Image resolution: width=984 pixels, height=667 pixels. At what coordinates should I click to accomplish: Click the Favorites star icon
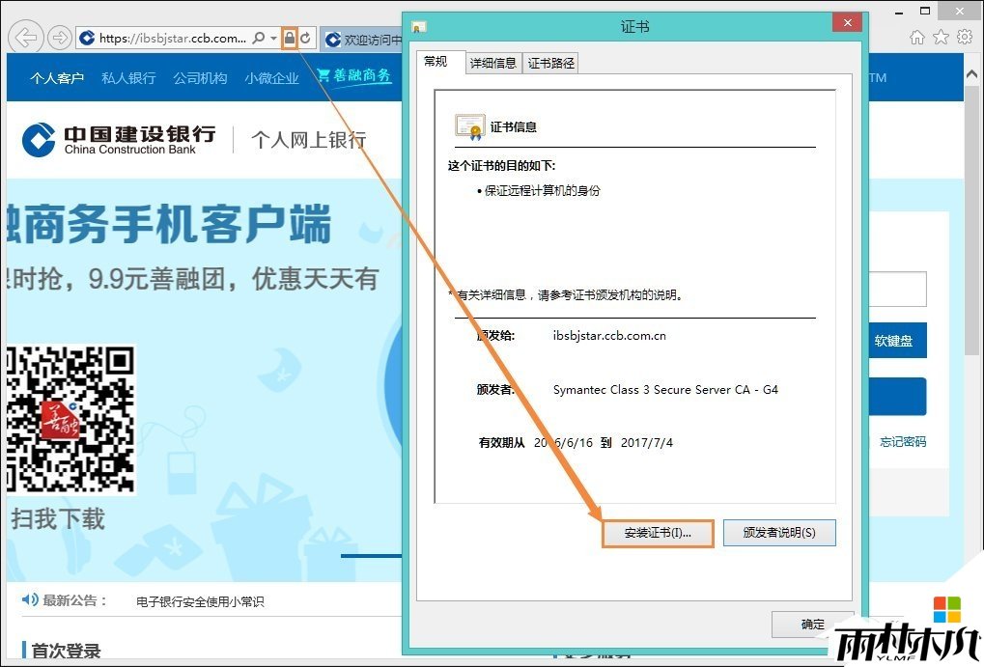tap(939, 37)
